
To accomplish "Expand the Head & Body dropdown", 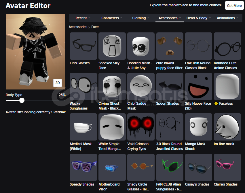I will click(x=198, y=18).
